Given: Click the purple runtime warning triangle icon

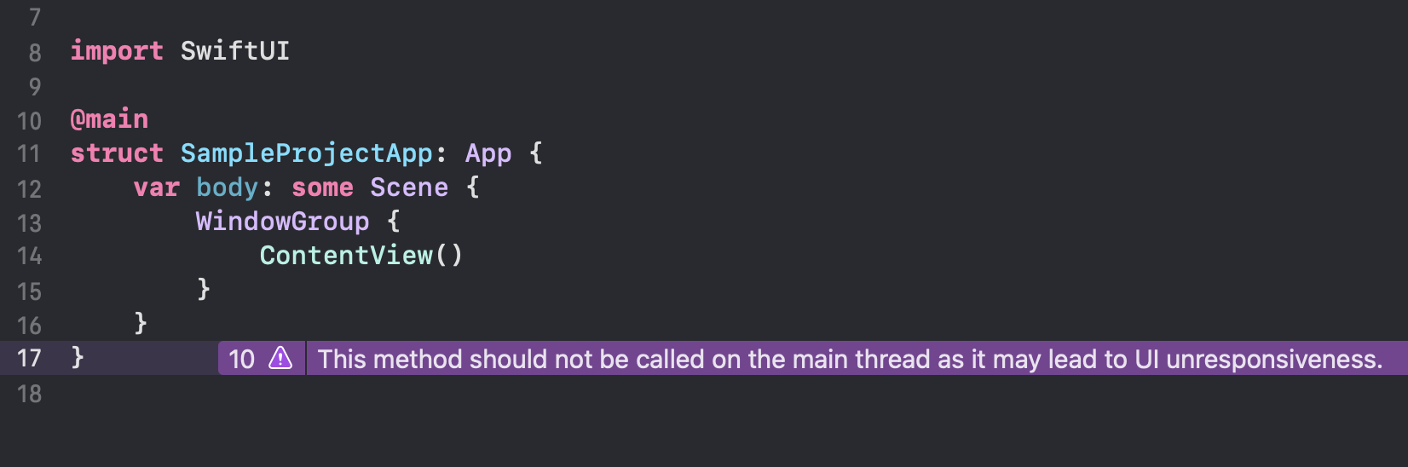Looking at the screenshot, I should point(280,358).
